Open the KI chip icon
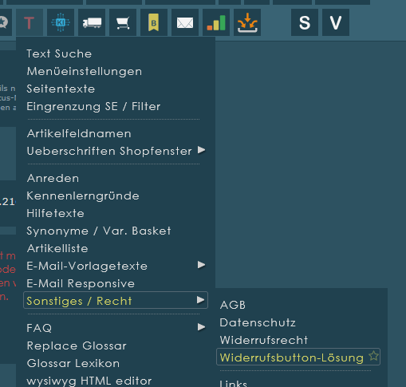The image size is (406, 387). 61,22
